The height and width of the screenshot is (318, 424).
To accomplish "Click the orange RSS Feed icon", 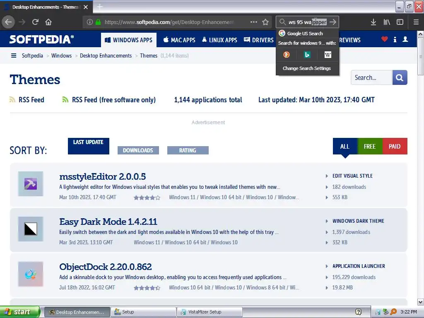I will [x=12, y=100].
